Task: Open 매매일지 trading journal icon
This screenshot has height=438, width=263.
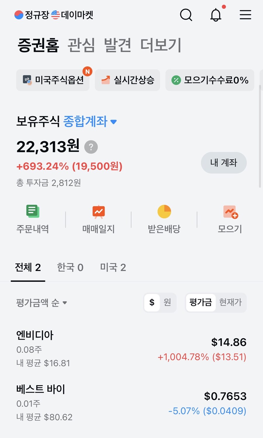Action: pyautogui.click(x=98, y=211)
